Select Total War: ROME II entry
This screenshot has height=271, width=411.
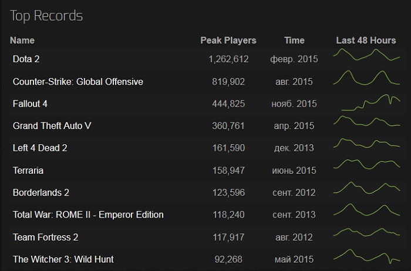click(x=88, y=215)
